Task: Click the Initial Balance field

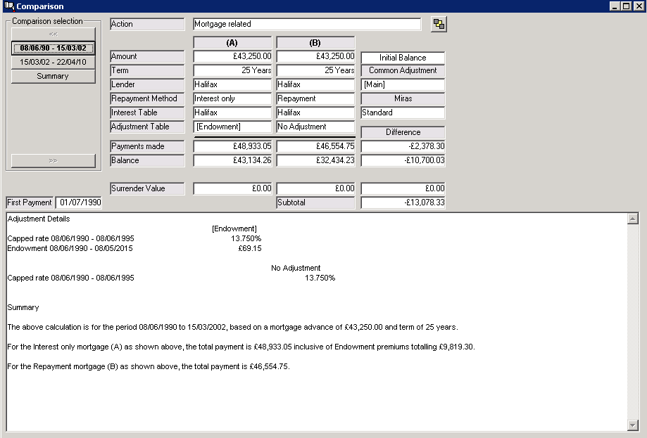Action: coord(403,58)
